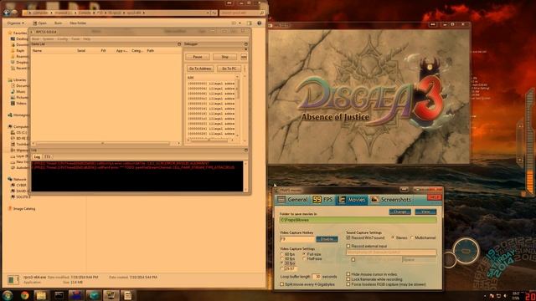Image resolution: width=536 pixels, height=301 pixels.
Task: Click the Explorer back navigation arrow
Action: point(7,13)
